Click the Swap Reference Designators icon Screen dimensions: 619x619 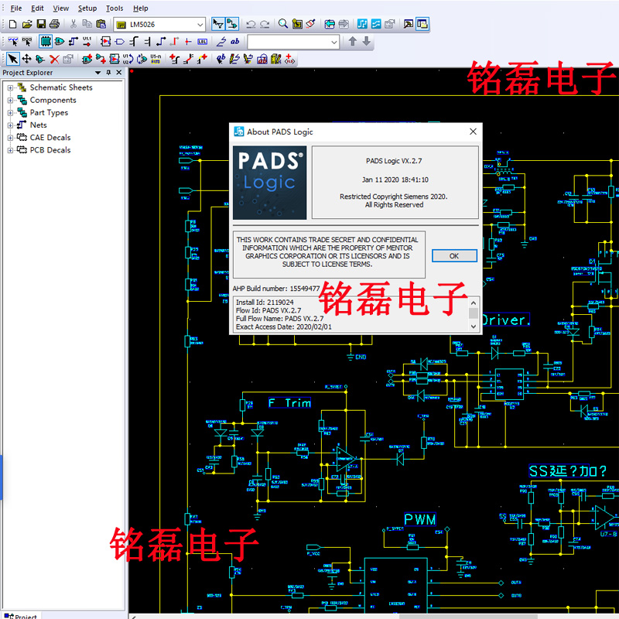[128, 60]
